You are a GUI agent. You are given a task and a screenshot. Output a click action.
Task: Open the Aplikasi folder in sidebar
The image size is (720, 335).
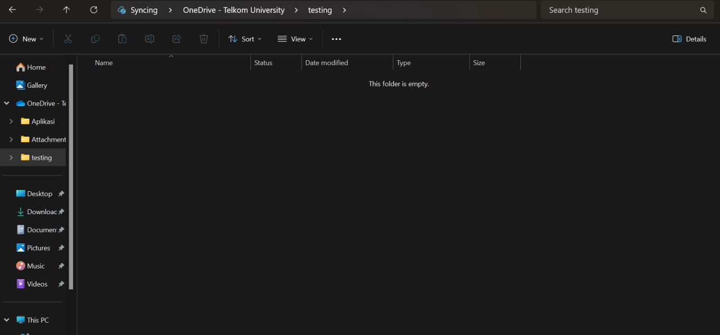click(x=38, y=121)
